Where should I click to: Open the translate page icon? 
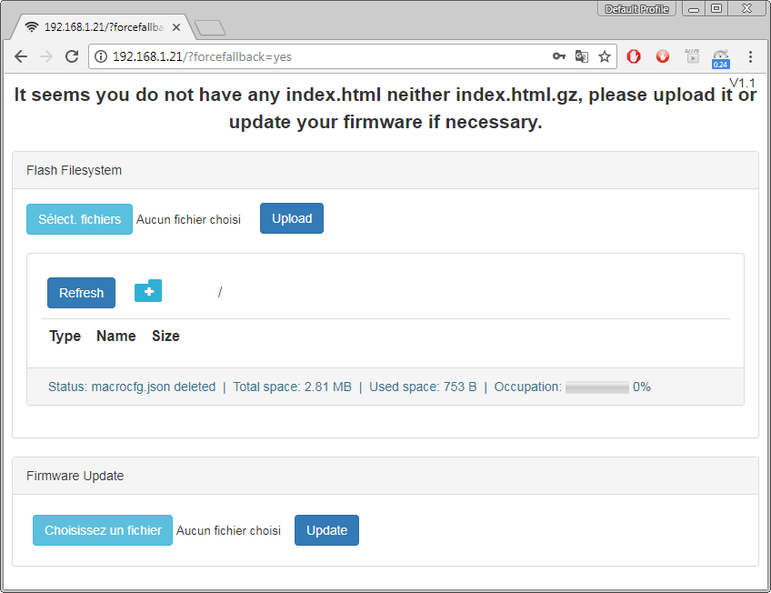pyautogui.click(x=582, y=56)
